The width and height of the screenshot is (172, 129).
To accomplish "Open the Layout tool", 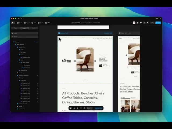I will click(x=27, y=23).
